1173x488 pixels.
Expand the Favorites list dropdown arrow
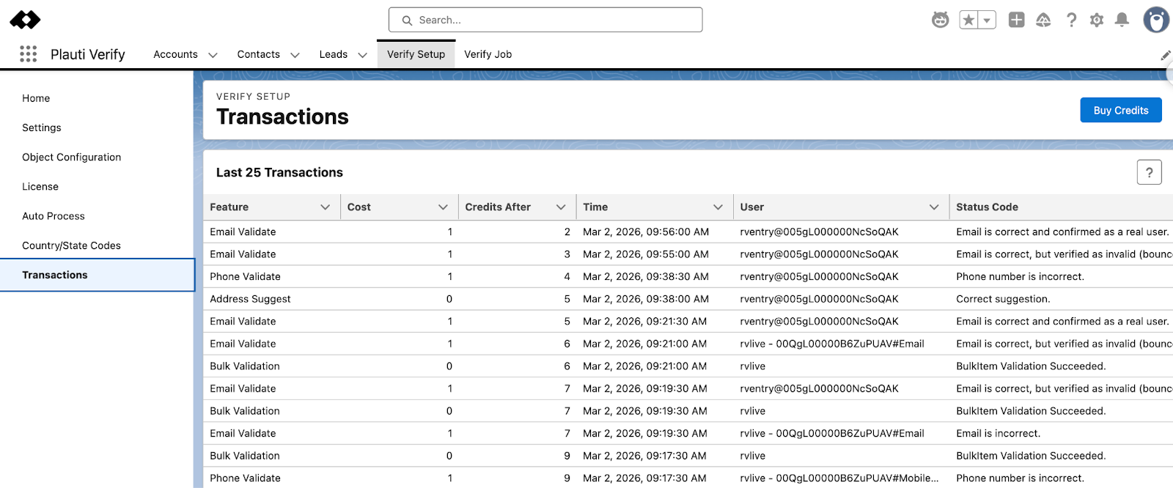(x=988, y=20)
